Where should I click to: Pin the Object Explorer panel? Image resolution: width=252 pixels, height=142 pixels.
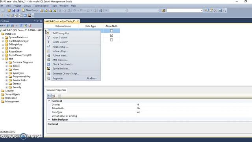click(38, 21)
